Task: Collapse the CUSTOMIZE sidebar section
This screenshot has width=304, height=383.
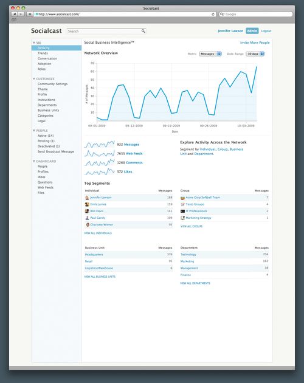Action: pyautogui.click(x=34, y=78)
